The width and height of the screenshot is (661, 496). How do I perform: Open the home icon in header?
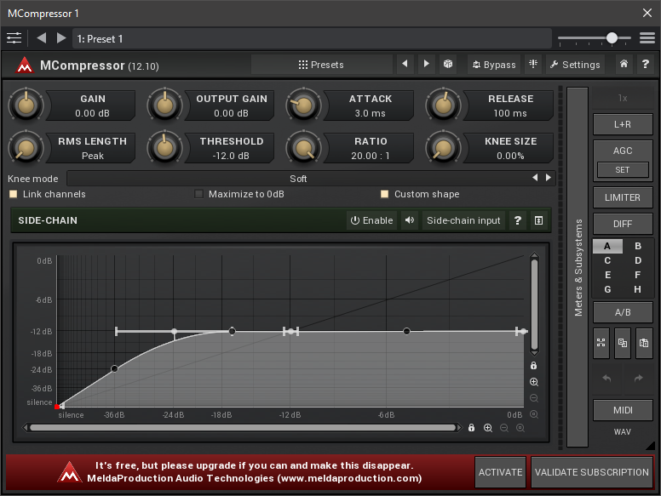(x=624, y=64)
